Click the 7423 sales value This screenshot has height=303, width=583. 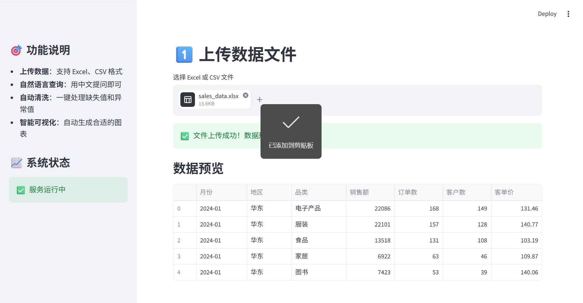(370, 272)
